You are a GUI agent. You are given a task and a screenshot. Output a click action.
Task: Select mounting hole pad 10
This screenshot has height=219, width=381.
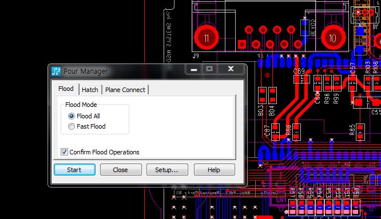[x=333, y=37]
